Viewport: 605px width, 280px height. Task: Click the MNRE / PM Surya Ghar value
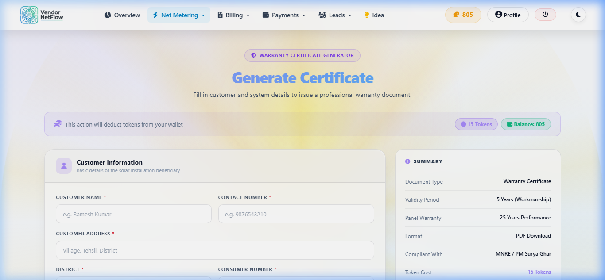click(523, 254)
